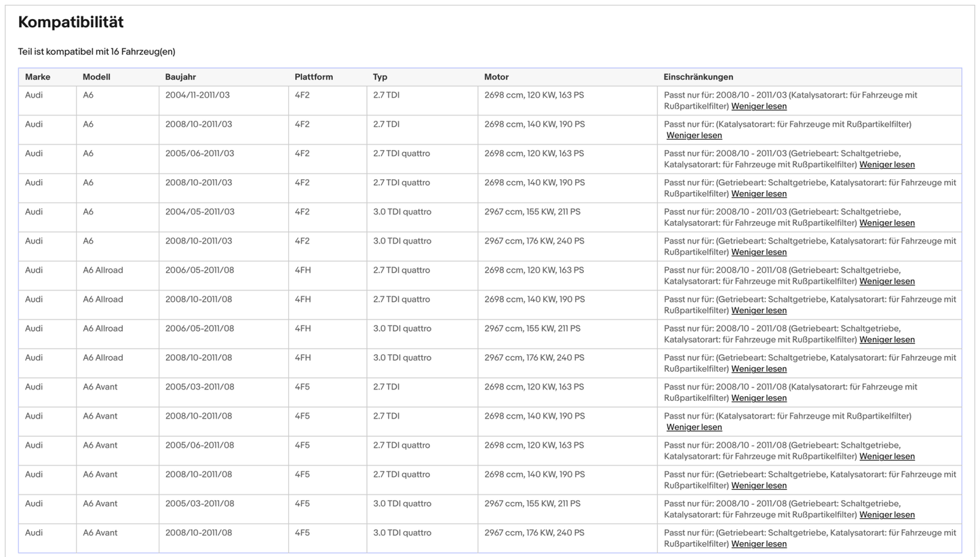Click 'Weniger lesen' for A6 Allroad 2.7 TDI 163 PS
The image size is (980, 557).
tap(886, 282)
